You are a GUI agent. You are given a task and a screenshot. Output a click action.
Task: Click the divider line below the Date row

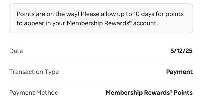[x=101, y=61]
